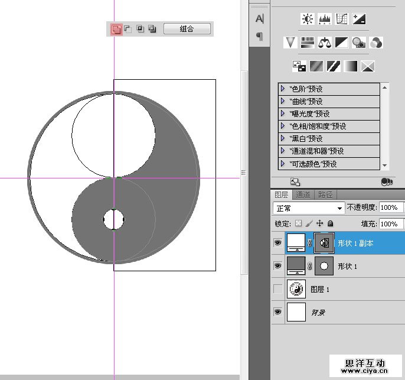
Task: Open the 正常 blend mode dropdown
Action: [x=309, y=208]
